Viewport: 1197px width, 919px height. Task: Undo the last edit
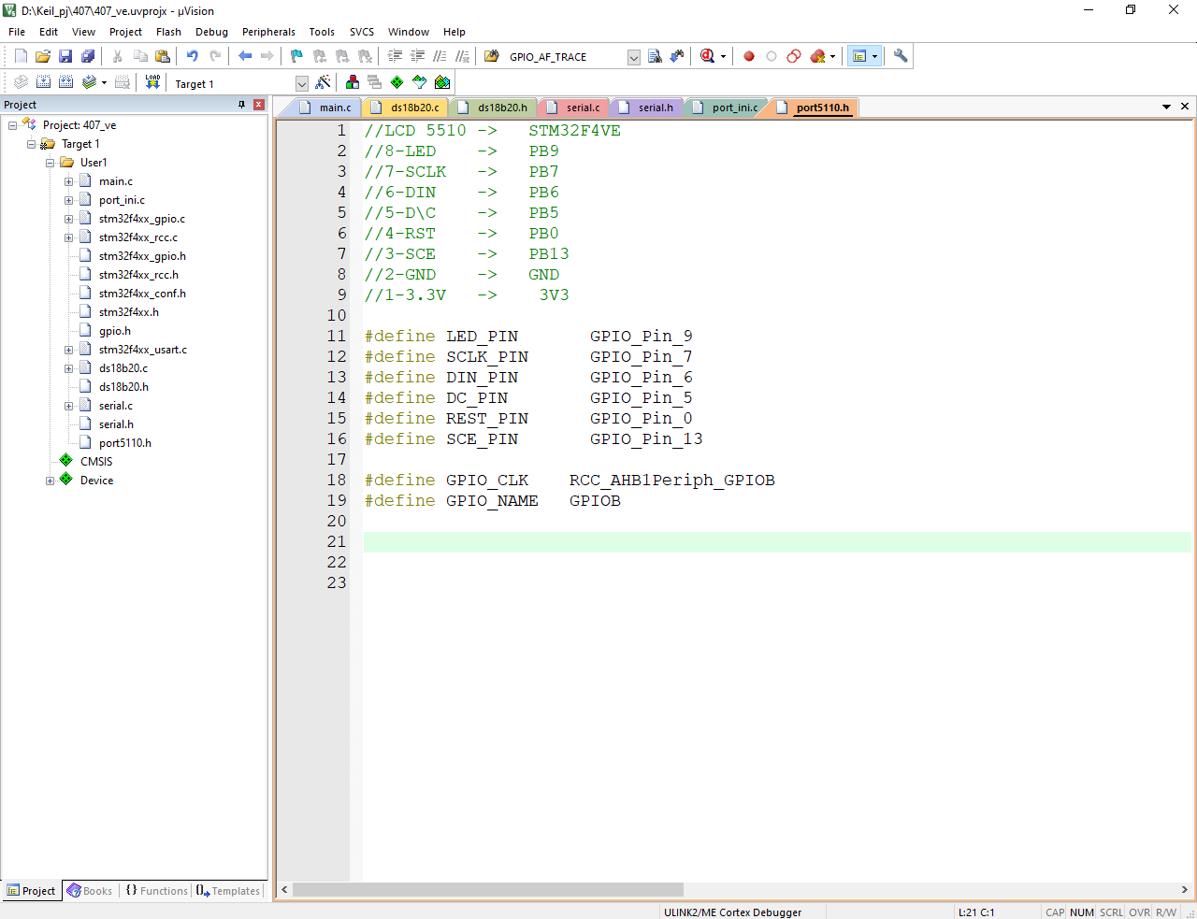coord(193,56)
